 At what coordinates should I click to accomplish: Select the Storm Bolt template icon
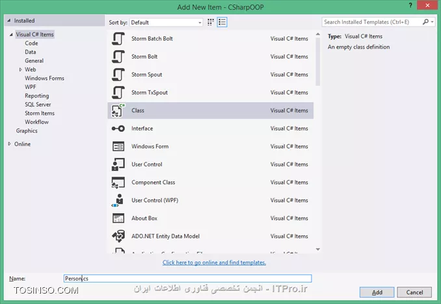[x=118, y=57]
